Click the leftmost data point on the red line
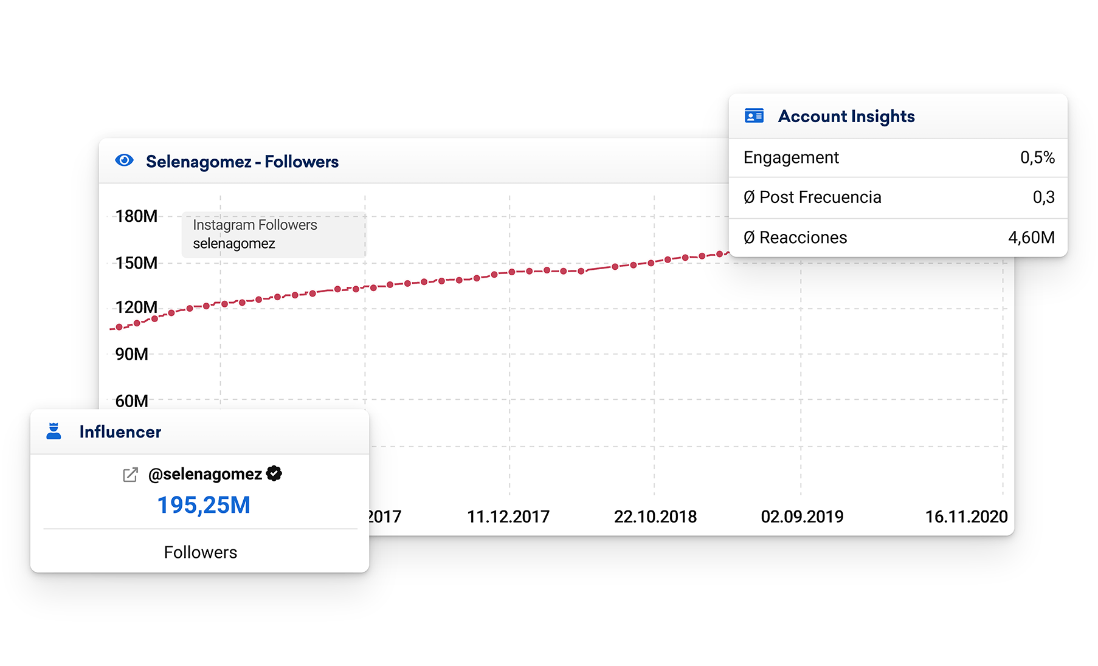Screen dimensions: 1098x666 tap(119, 327)
